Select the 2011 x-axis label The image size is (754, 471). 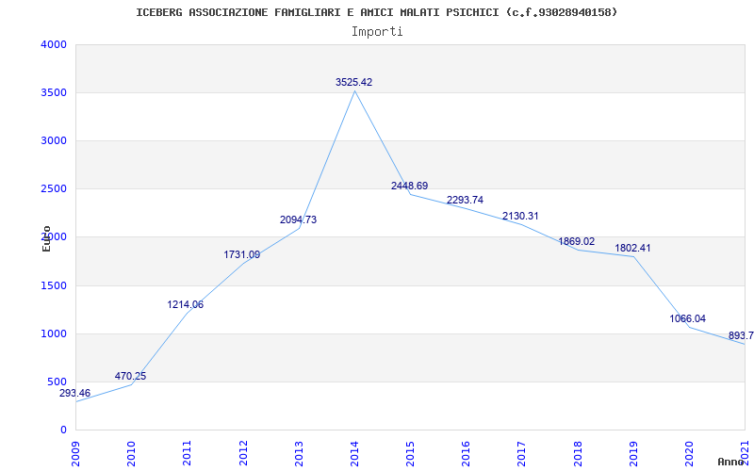[187, 453]
